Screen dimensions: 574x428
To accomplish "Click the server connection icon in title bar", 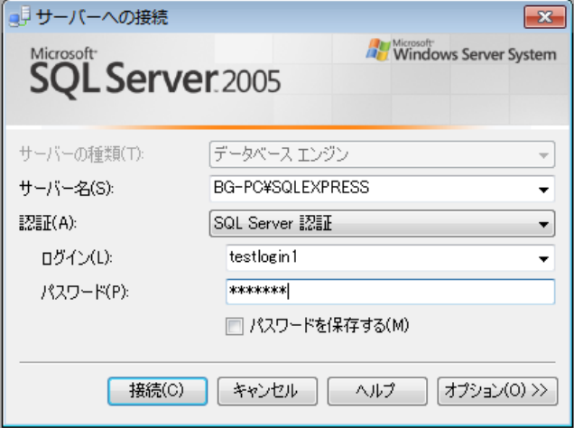I will (x=19, y=17).
